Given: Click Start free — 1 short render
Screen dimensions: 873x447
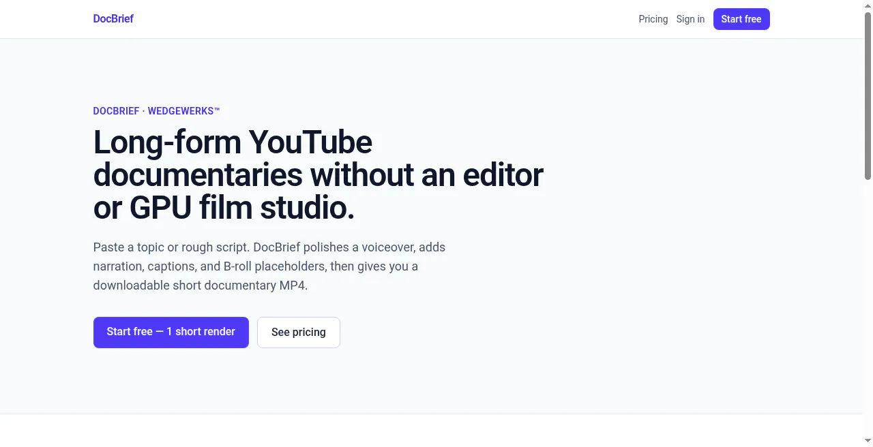Looking at the screenshot, I should (171, 333).
